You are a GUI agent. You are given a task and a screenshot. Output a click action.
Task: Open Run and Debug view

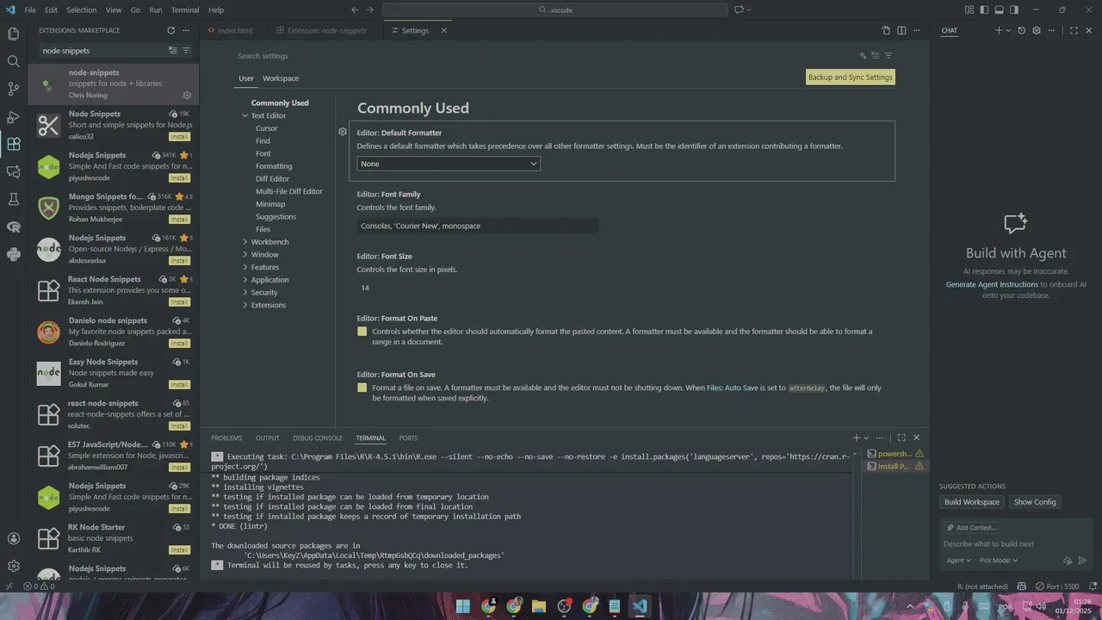point(13,116)
